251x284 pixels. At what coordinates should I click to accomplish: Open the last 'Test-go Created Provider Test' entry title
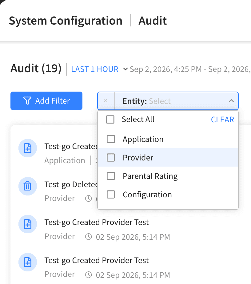97,260
